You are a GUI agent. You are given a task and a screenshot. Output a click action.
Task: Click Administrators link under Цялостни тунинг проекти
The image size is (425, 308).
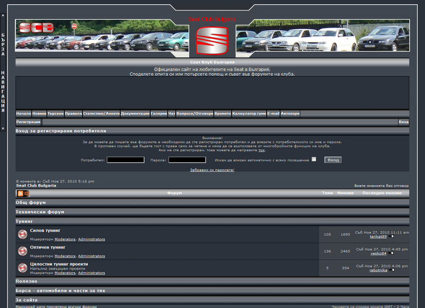(91, 273)
